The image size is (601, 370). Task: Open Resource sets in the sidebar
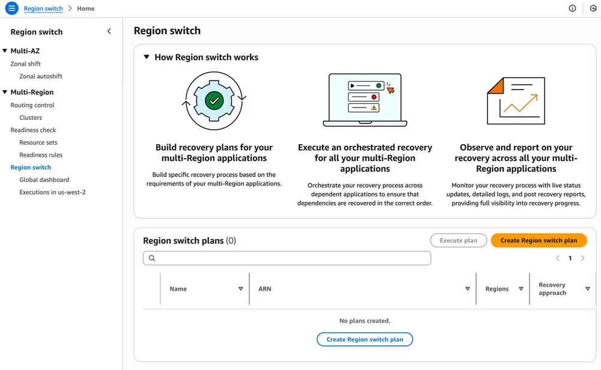38,142
